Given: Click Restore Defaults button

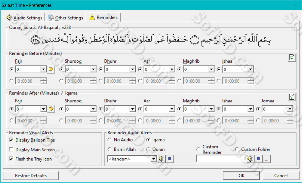Looking at the screenshot, I should [x=31, y=176].
